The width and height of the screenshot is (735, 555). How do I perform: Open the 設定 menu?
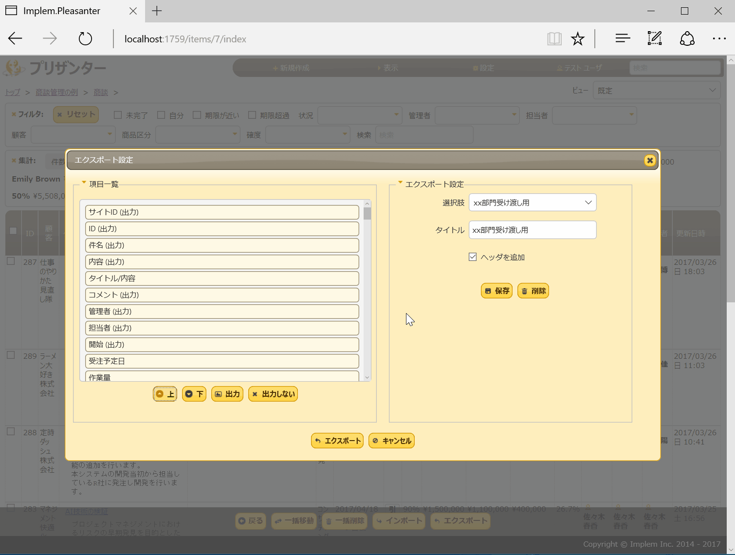coord(484,68)
